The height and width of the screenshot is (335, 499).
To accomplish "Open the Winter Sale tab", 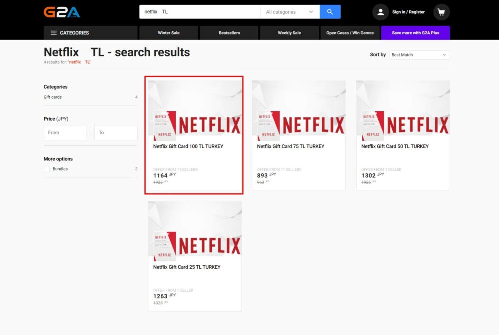I will click(169, 33).
